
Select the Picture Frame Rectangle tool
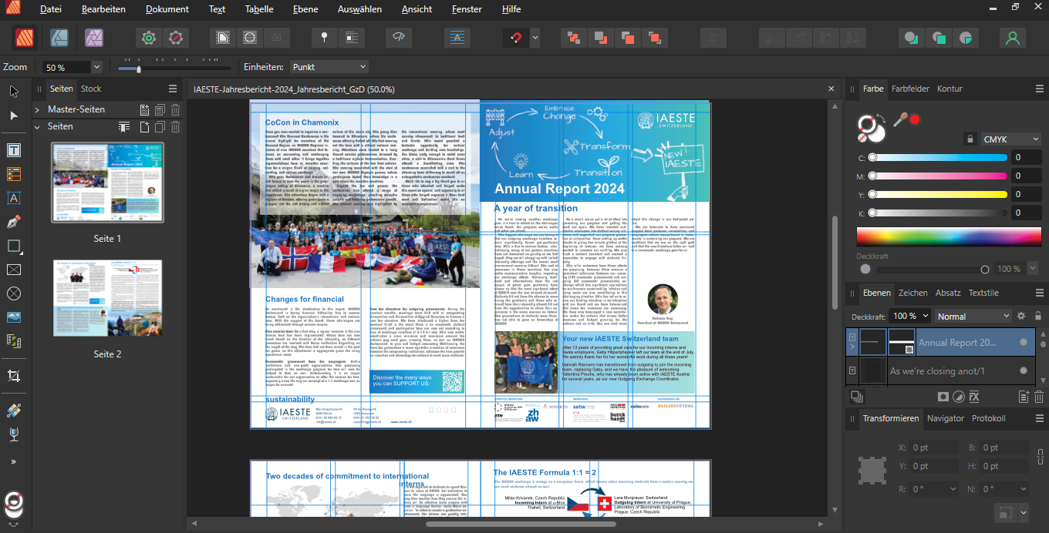(14, 270)
